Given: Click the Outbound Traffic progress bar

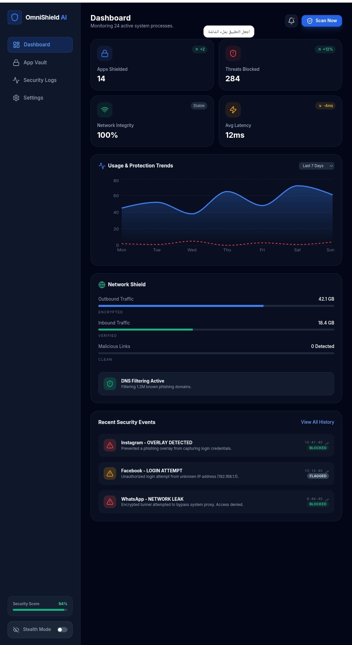Looking at the screenshot, I should click(216, 306).
